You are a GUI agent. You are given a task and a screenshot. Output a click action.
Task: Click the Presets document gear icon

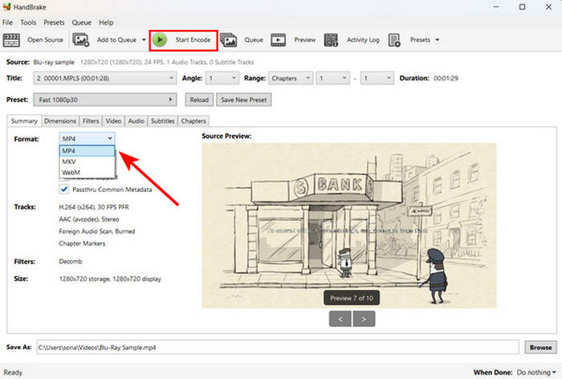point(394,40)
